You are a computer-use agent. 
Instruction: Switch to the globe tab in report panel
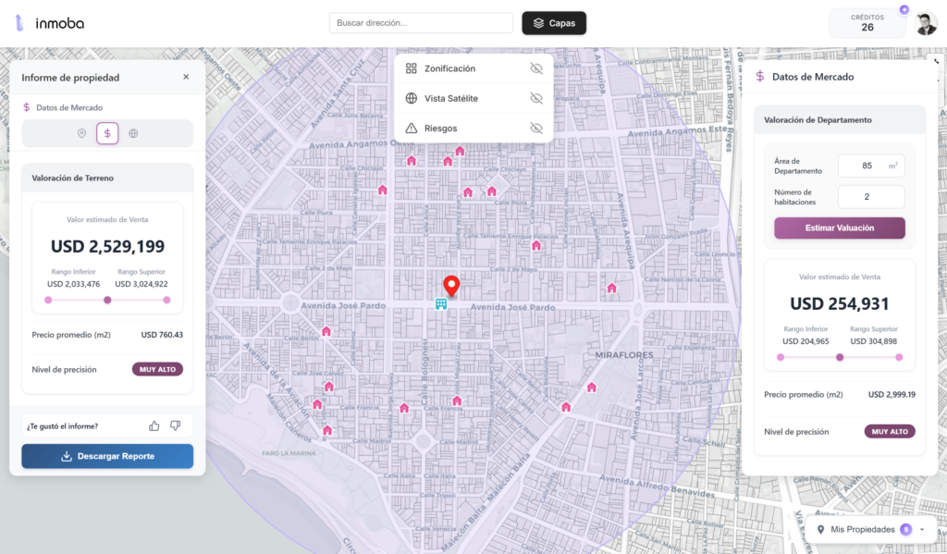(133, 134)
